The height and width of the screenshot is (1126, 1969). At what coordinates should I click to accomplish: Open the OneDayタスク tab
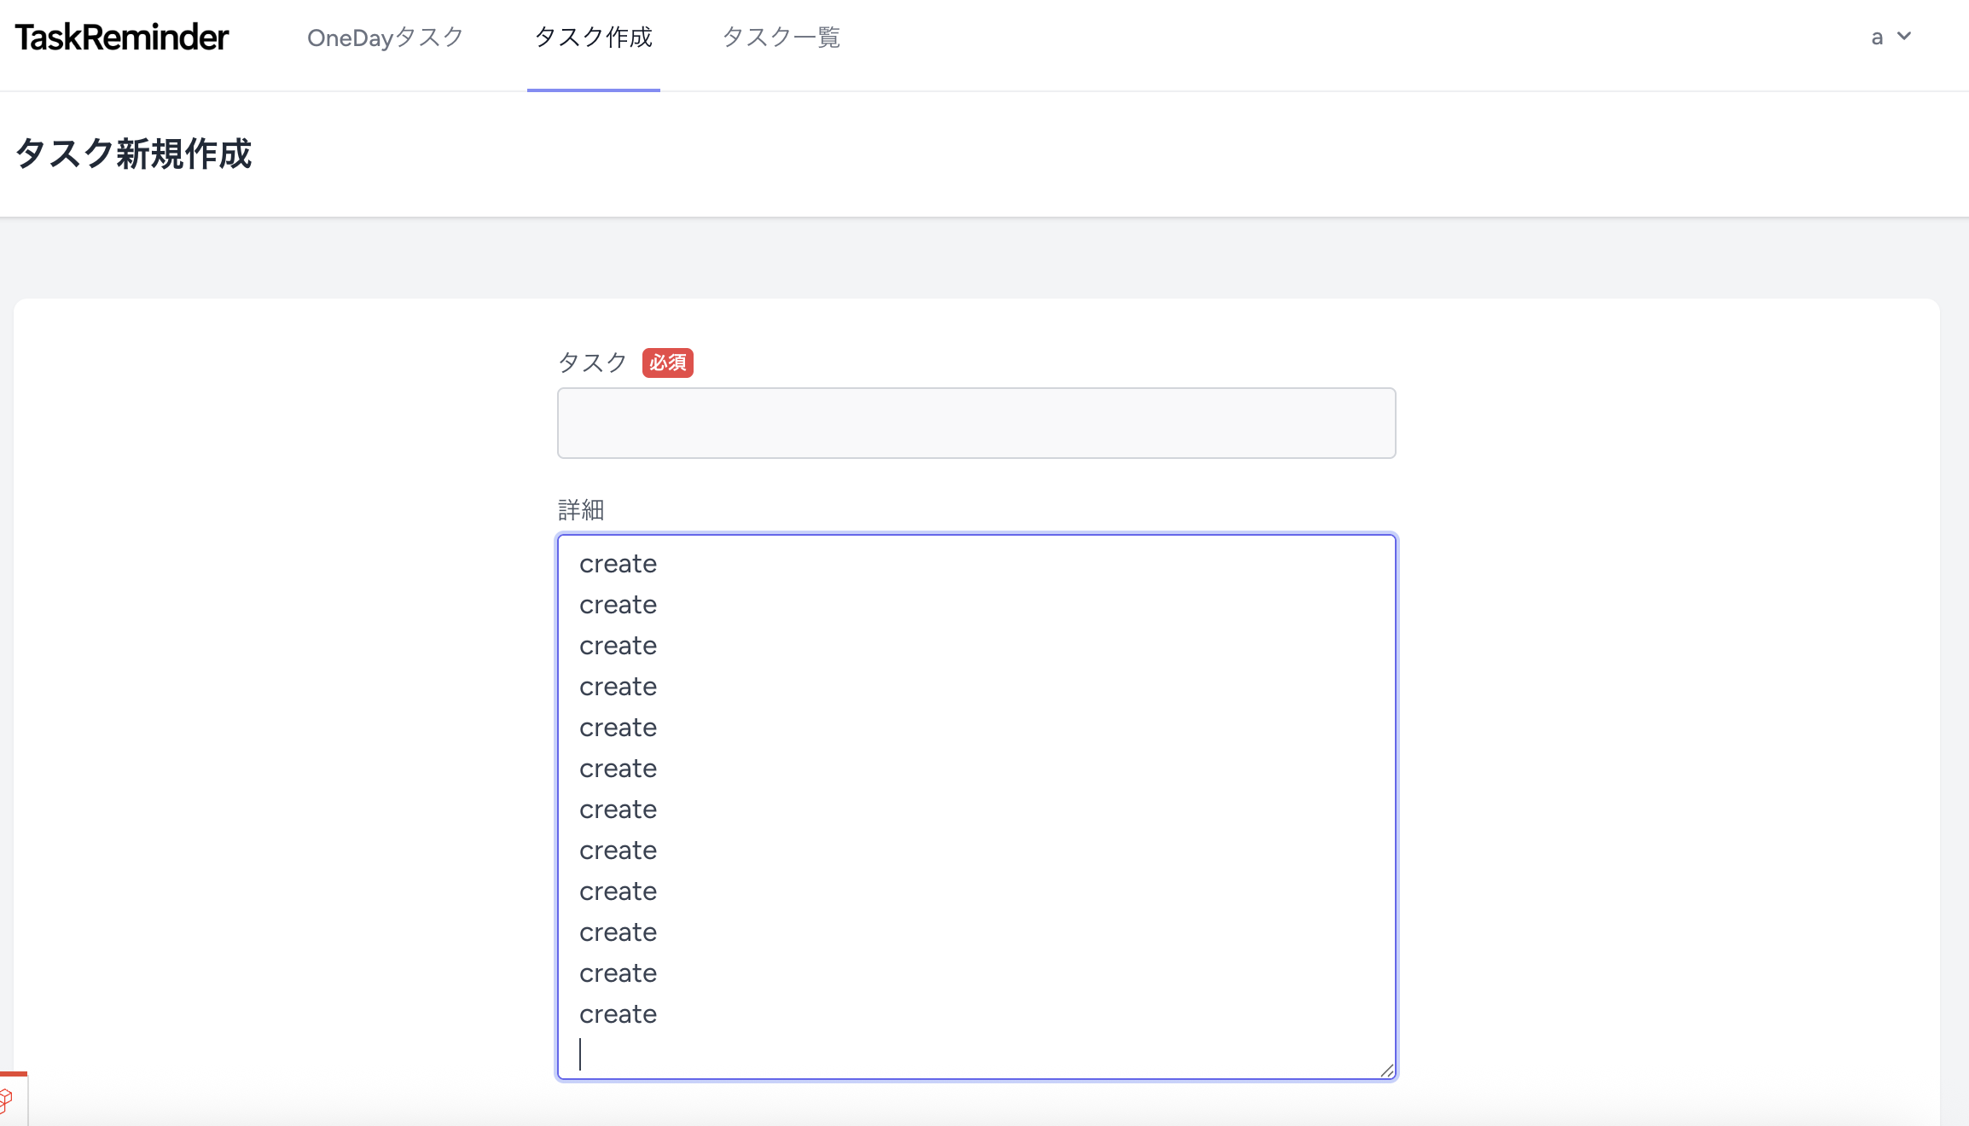pos(385,38)
